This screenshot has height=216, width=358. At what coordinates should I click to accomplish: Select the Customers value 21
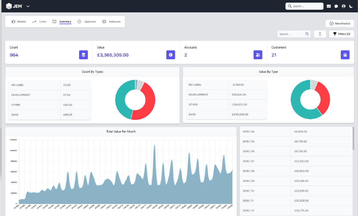(x=274, y=55)
